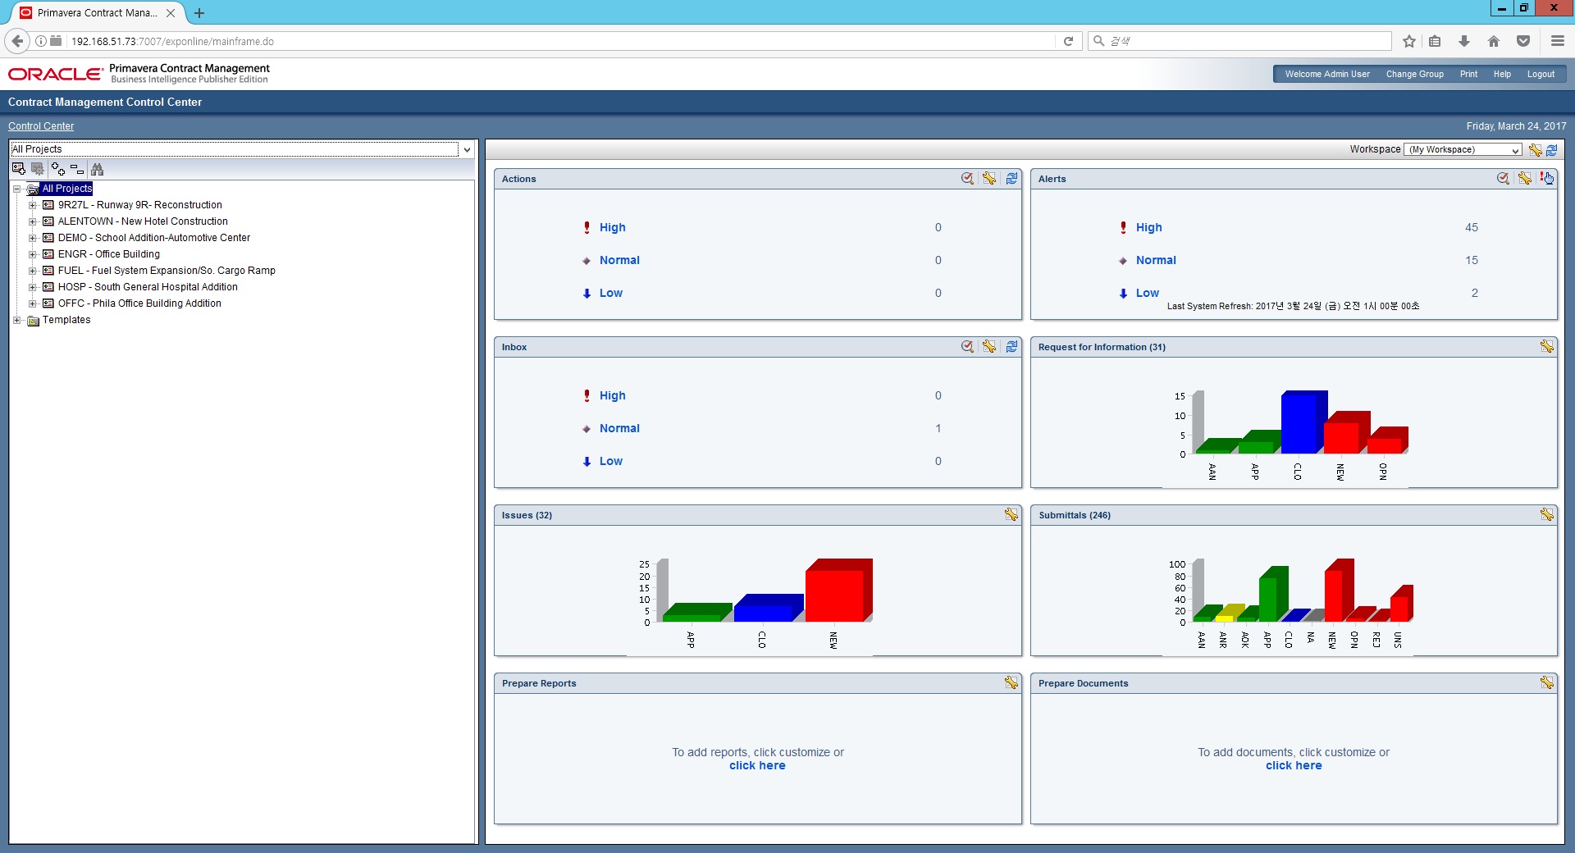Customize the Prepare Reports panel

click(x=1011, y=682)
